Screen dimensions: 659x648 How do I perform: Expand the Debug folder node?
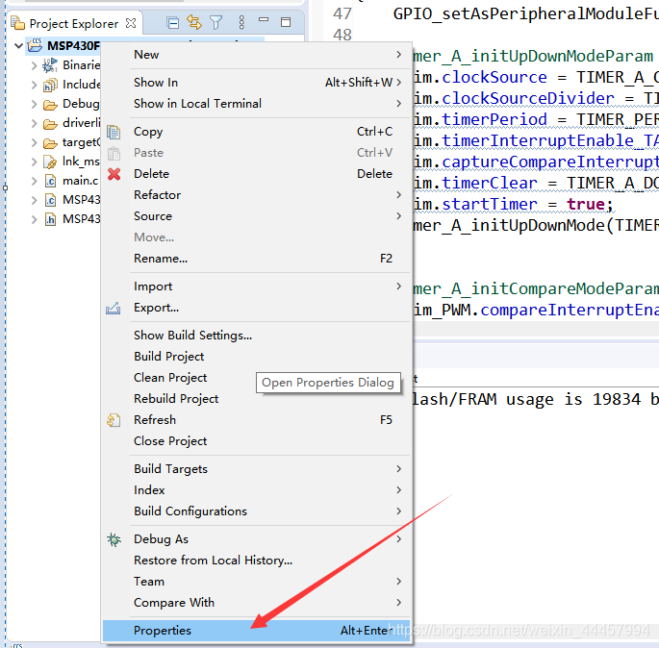(x=35, y=104)
